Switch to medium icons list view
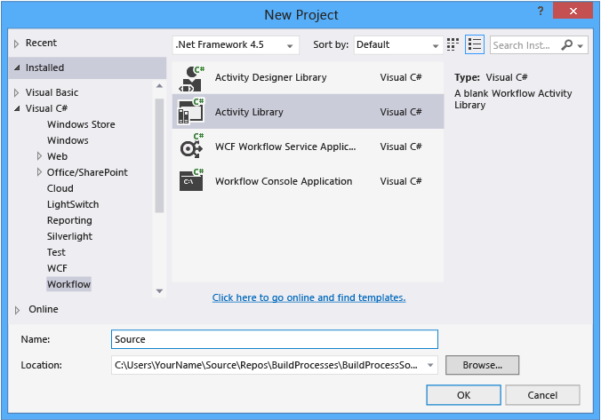 pos(474,44)
